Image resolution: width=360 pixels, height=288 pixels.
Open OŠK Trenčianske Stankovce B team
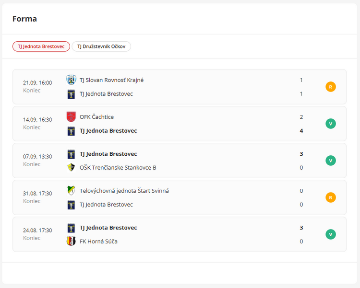(x=118, y=167)
